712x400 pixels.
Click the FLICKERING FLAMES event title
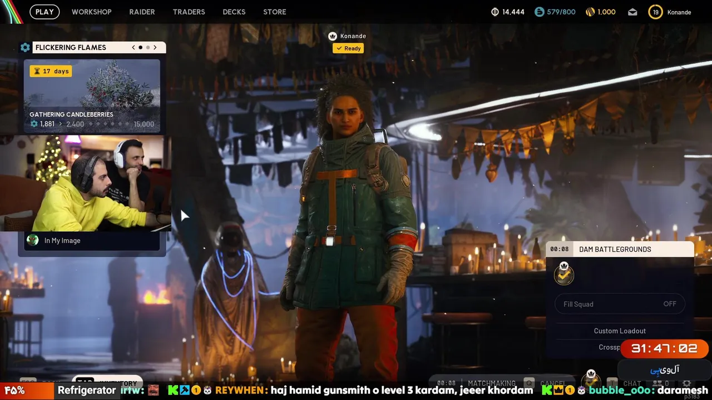tap(71, 47)
